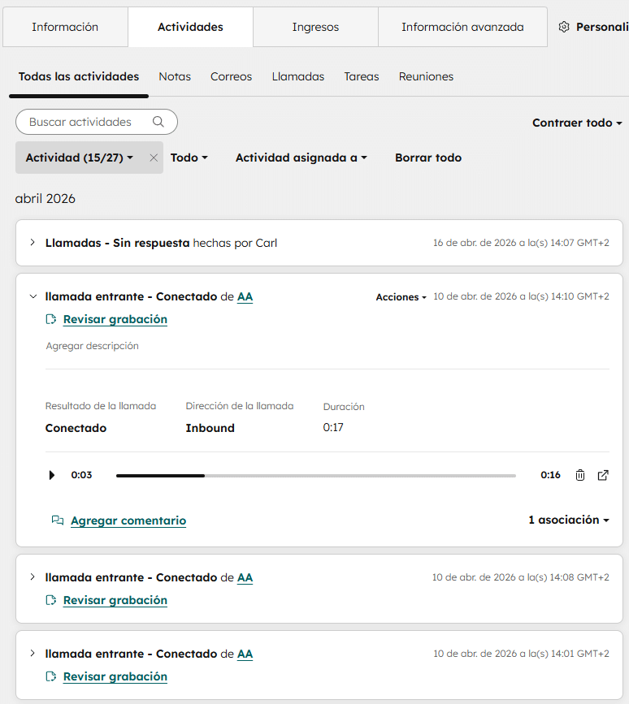Open the Actividad (15/27) filter dropdown
The height and width of the screenshot is (704, 629).
click(80, 158)
